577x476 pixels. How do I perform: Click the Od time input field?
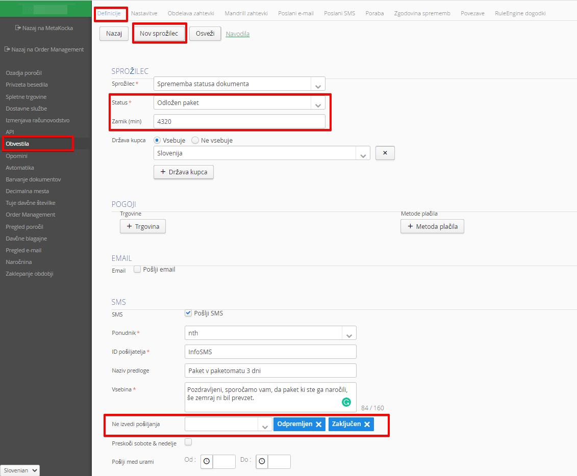pos(224,462)
